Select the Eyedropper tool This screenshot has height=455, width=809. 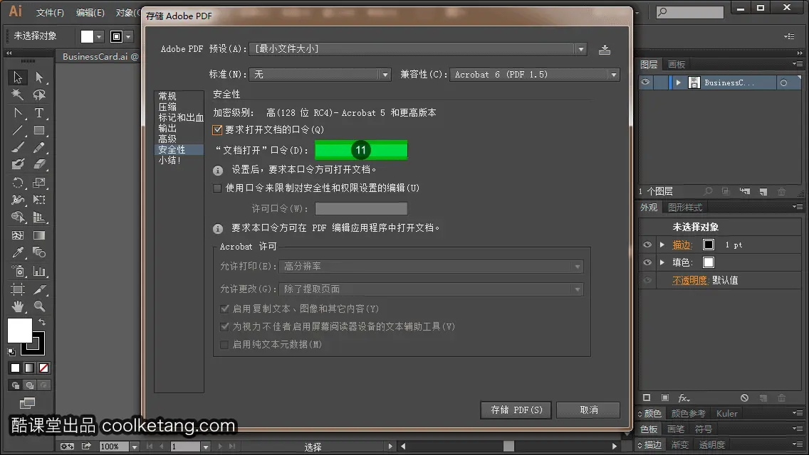(18, 252)
